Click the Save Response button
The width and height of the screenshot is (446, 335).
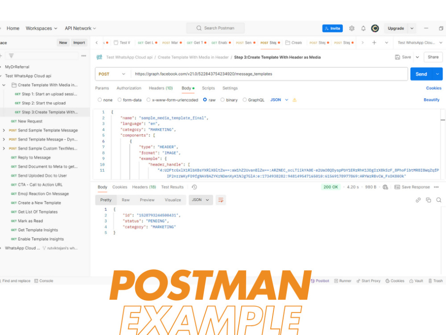(412, 187)
